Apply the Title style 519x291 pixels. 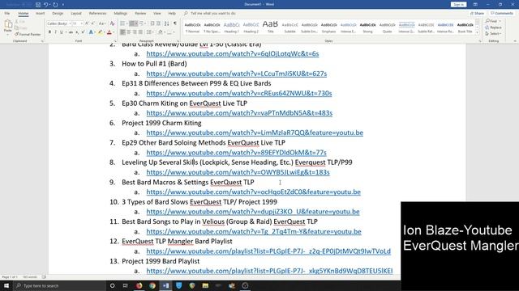(x=270, y=27)
